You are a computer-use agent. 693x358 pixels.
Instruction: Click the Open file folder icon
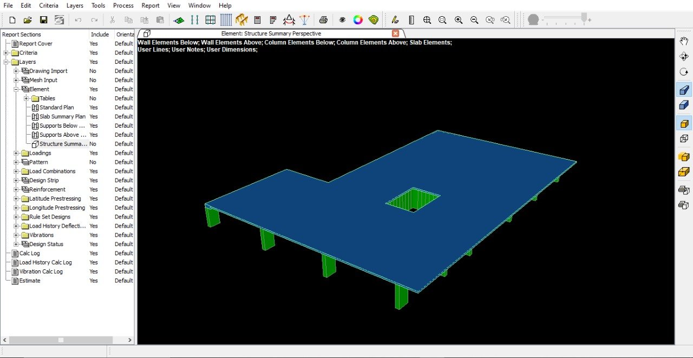(x=28, y=20)
